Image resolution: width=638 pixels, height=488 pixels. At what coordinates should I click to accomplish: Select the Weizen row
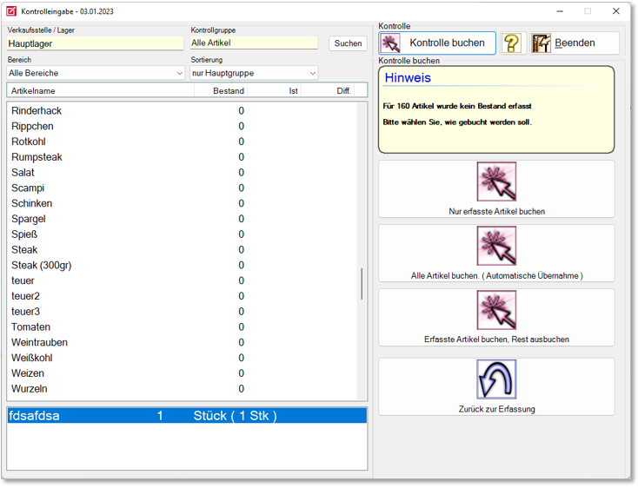pyautogui.click(x=182, y=373)
